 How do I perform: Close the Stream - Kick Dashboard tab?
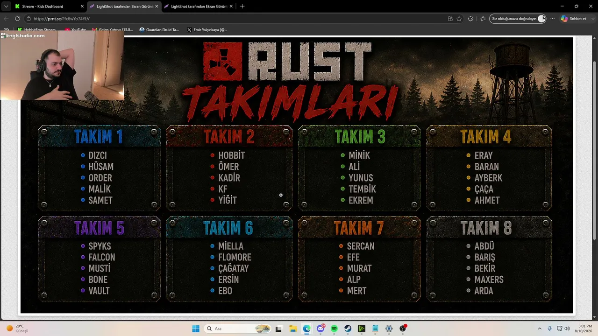[82, 7]
